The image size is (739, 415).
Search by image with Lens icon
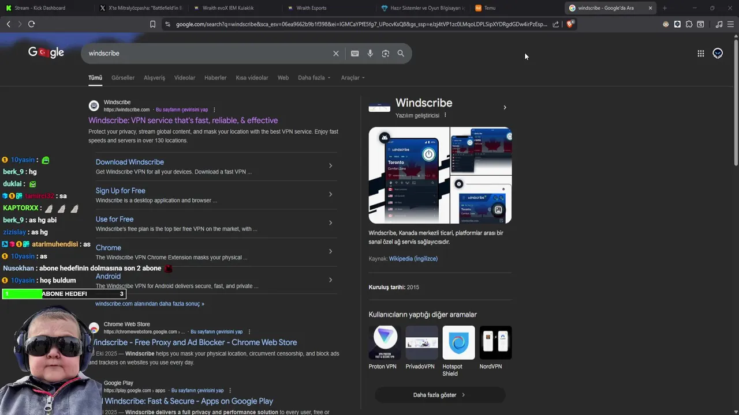tap(386, 54)
